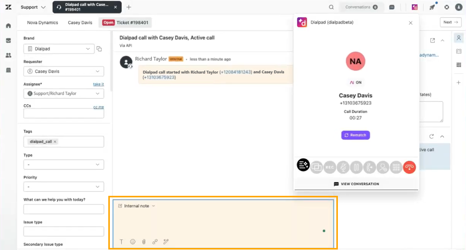The width and height of the screenshot is (466, 250).
Task: Go to Next ticket
Action: 451,22
